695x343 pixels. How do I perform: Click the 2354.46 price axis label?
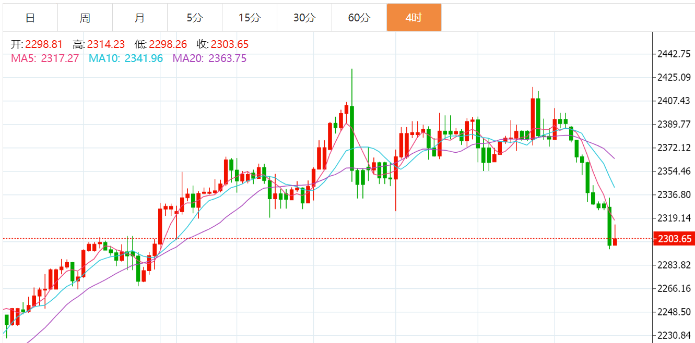pos(674,171)
